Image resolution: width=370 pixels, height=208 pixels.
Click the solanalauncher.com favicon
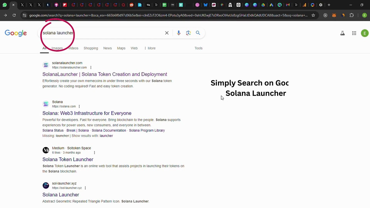46,65
